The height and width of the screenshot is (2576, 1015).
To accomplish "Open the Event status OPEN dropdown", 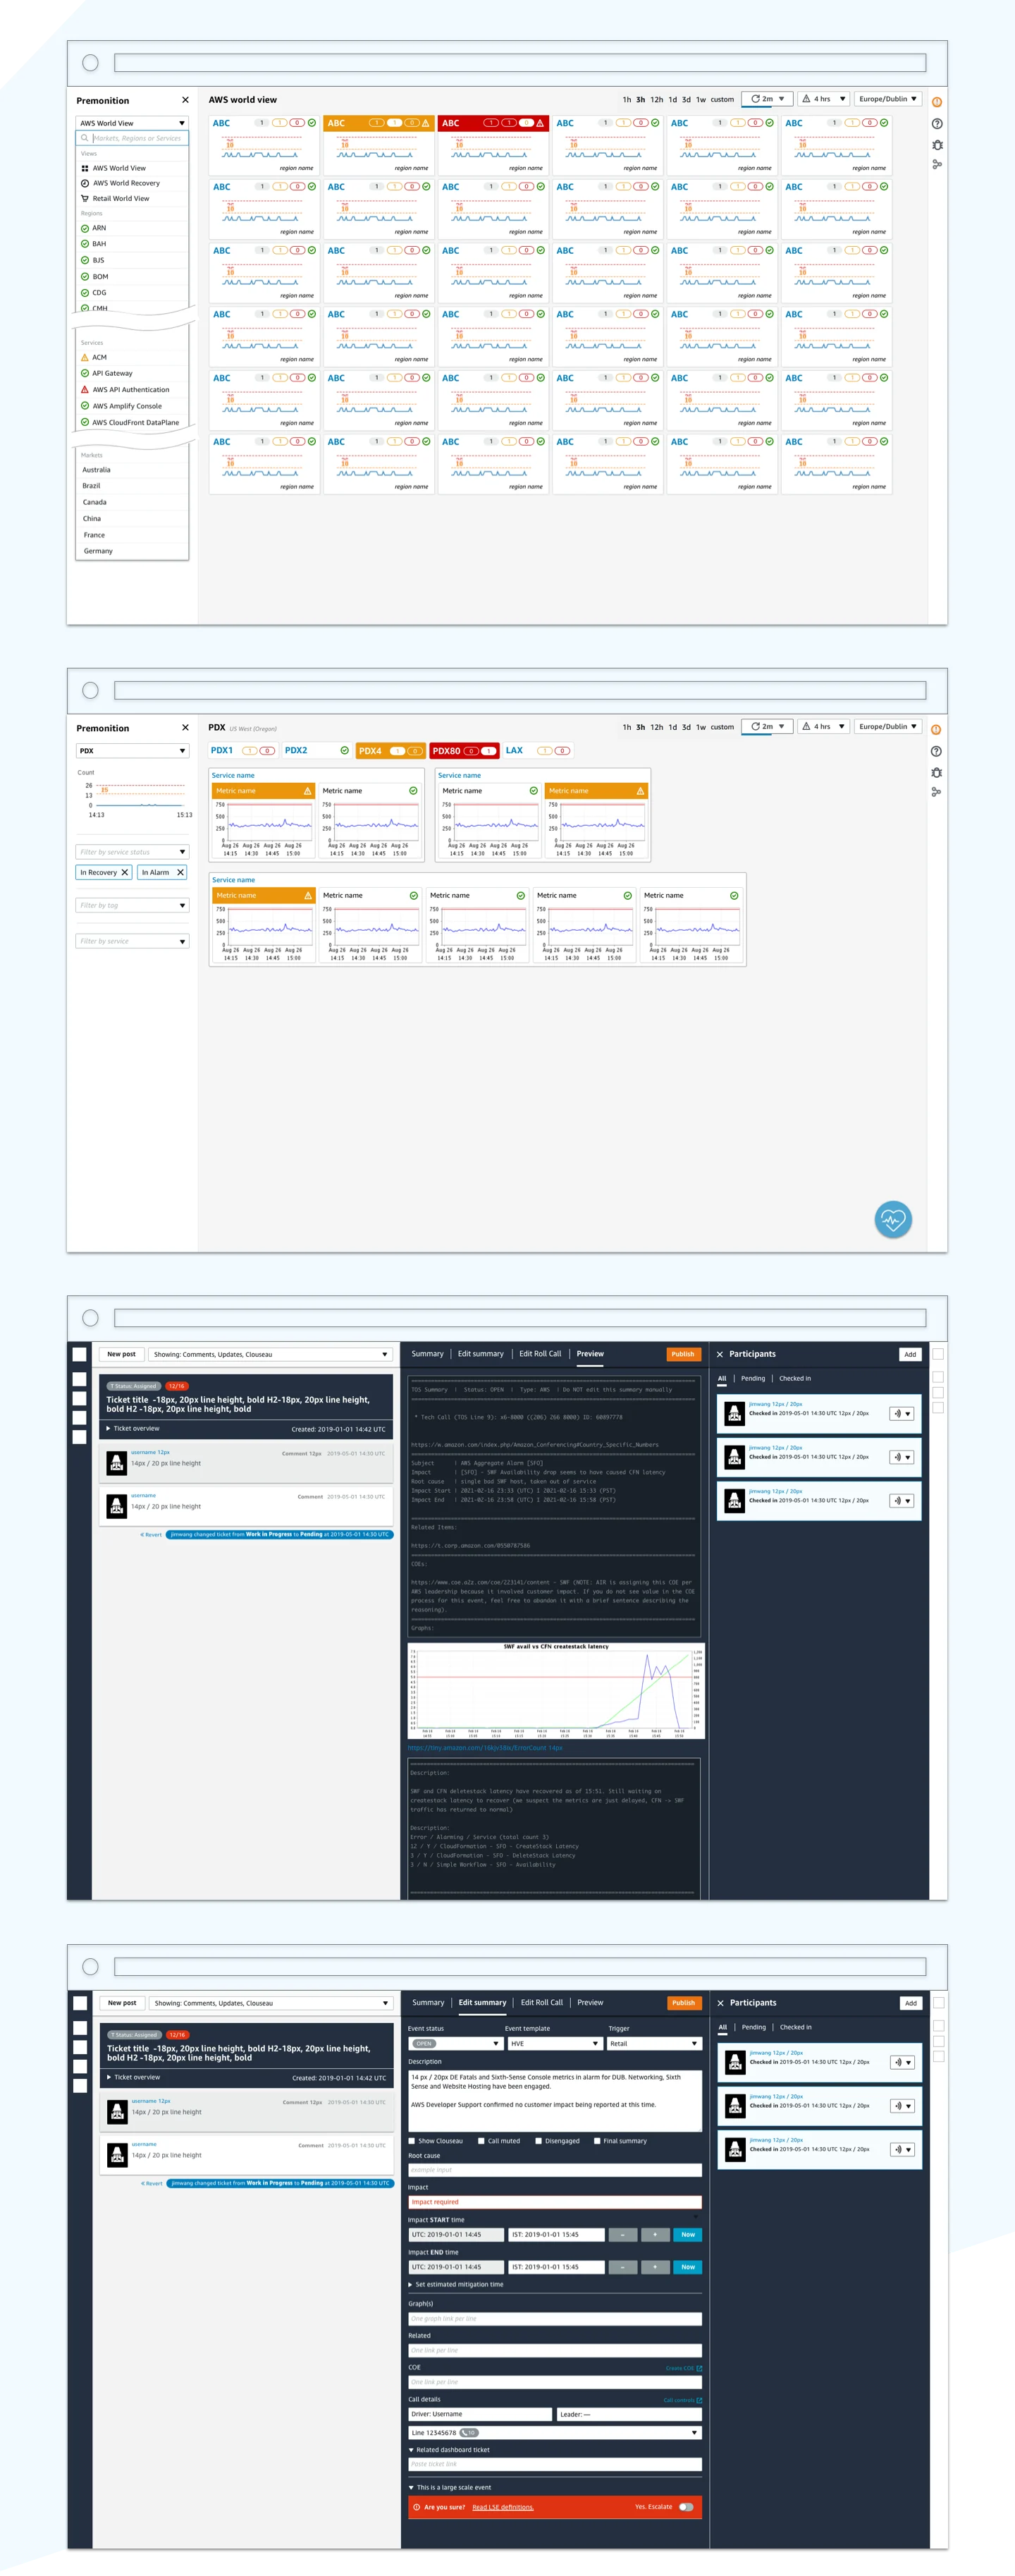I will [x=455, y=2044].
